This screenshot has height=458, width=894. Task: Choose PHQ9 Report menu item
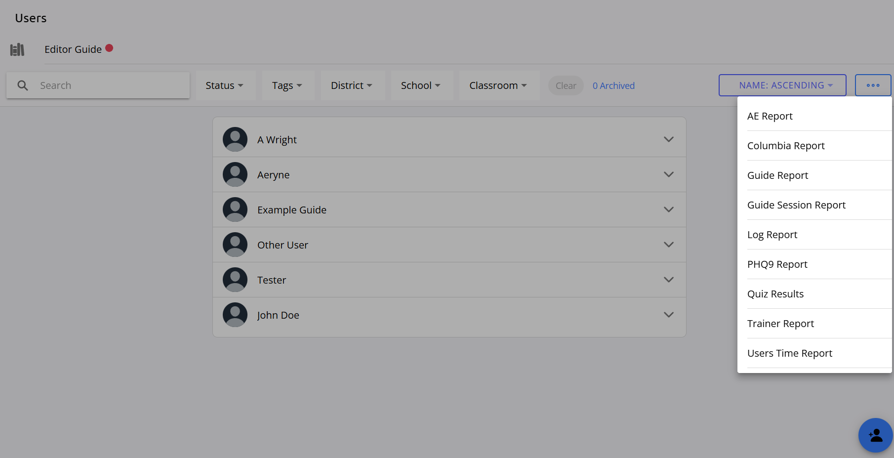tap(777, 264)
